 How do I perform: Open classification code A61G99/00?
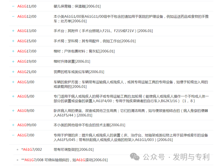coord(27,125)
